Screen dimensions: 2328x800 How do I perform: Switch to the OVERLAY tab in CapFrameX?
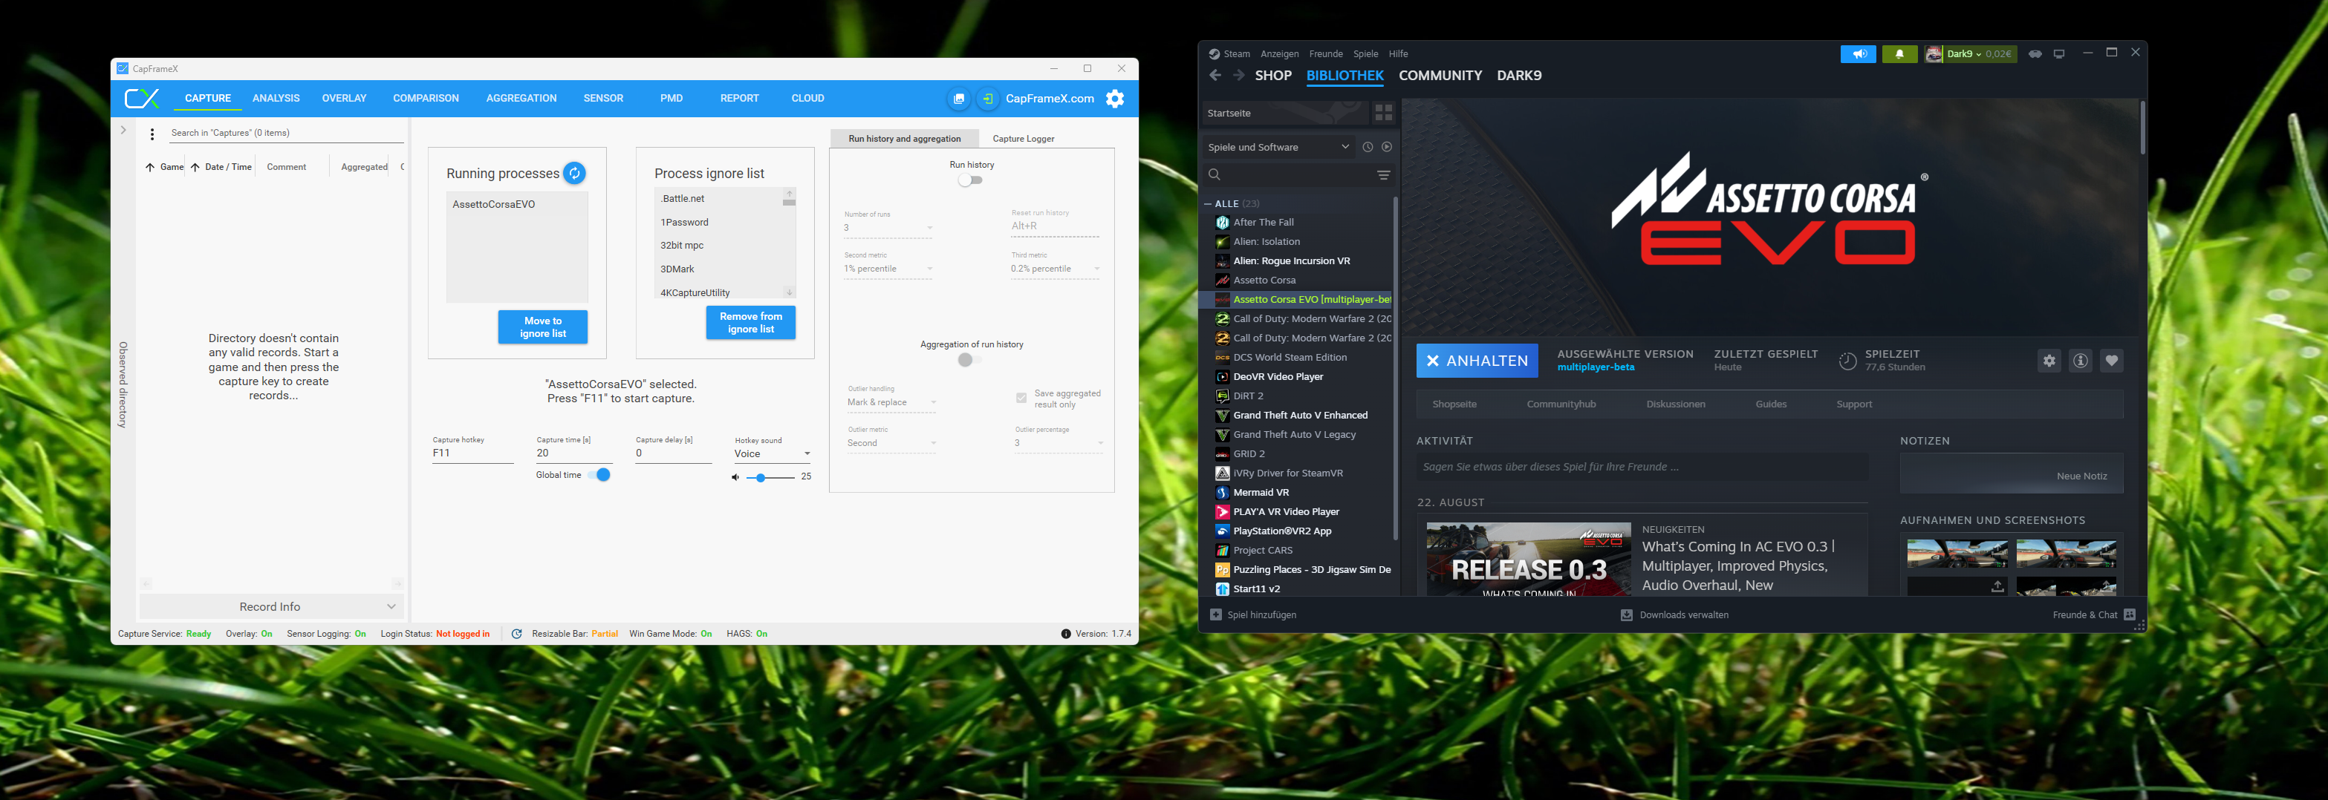coord(345,99)
